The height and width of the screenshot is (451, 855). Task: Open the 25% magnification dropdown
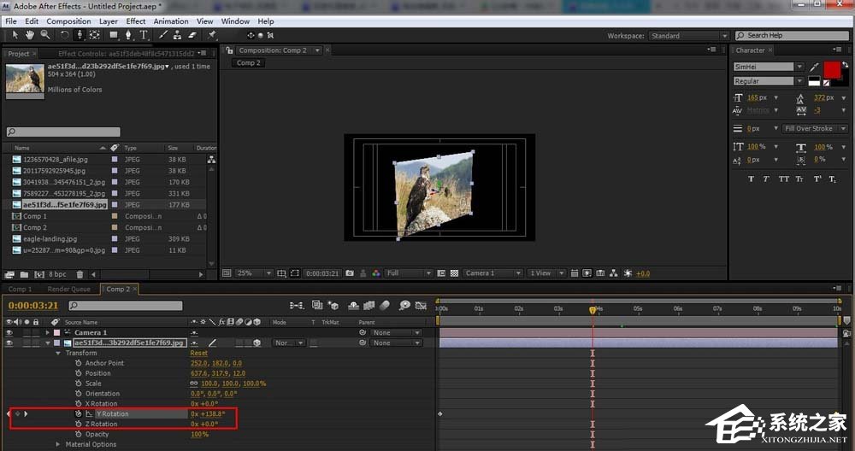pos(253,273)
